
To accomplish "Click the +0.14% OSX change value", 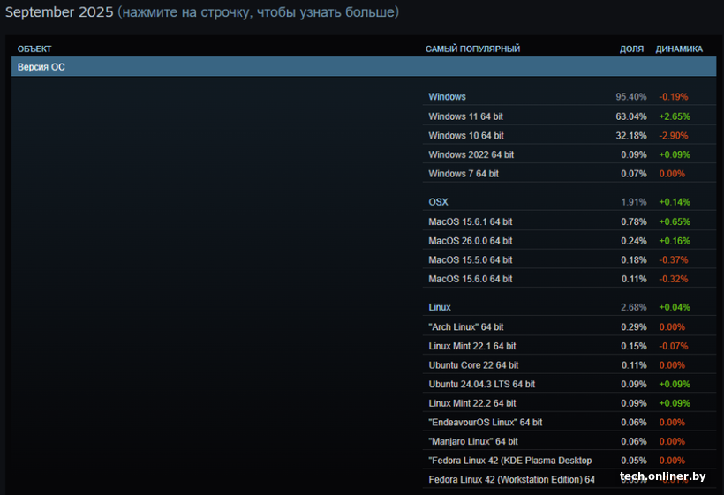I will [675, 202].
